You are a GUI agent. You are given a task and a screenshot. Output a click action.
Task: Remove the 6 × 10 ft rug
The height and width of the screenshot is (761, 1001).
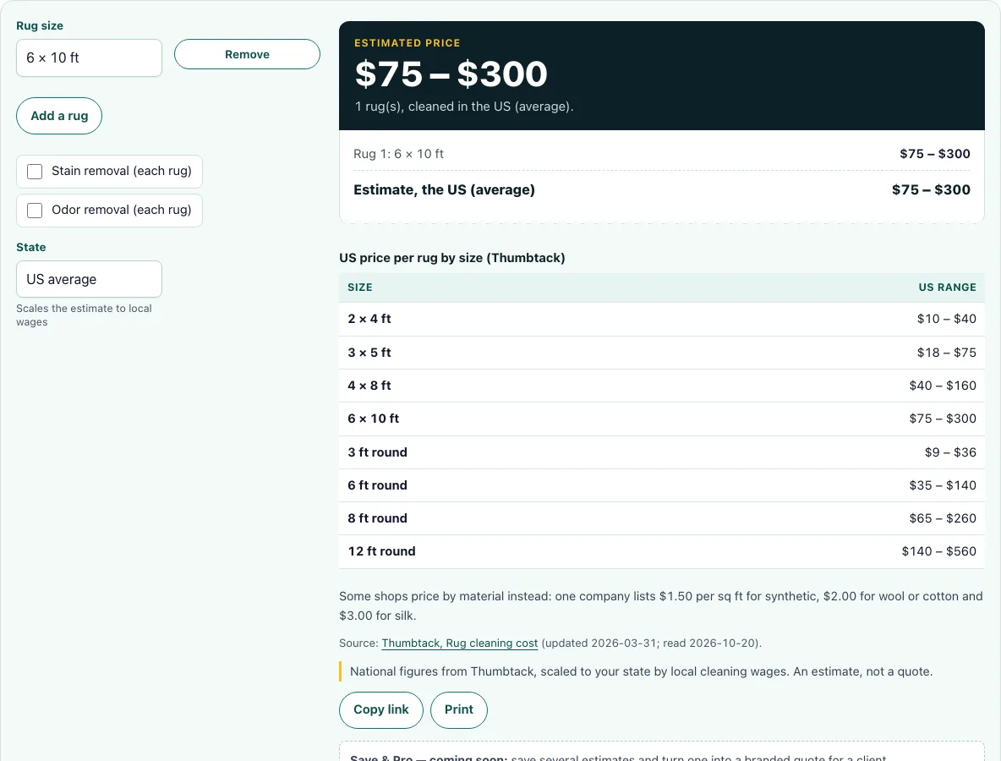click(247, 54)
